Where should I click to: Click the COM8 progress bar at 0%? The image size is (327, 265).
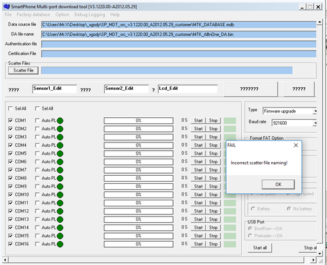[138, 178]
